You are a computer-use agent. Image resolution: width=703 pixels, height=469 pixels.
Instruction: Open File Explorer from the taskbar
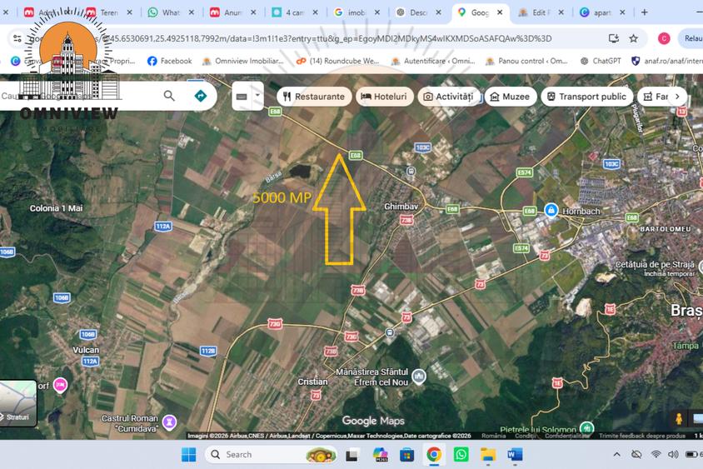pos(488,455)
